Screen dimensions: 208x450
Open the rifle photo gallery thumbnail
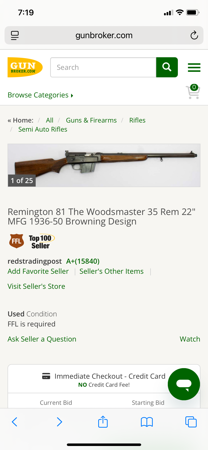click(104, 165)
